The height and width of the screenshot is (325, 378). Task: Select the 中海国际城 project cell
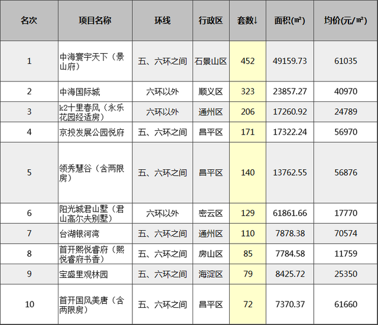(x=95, y=91)
